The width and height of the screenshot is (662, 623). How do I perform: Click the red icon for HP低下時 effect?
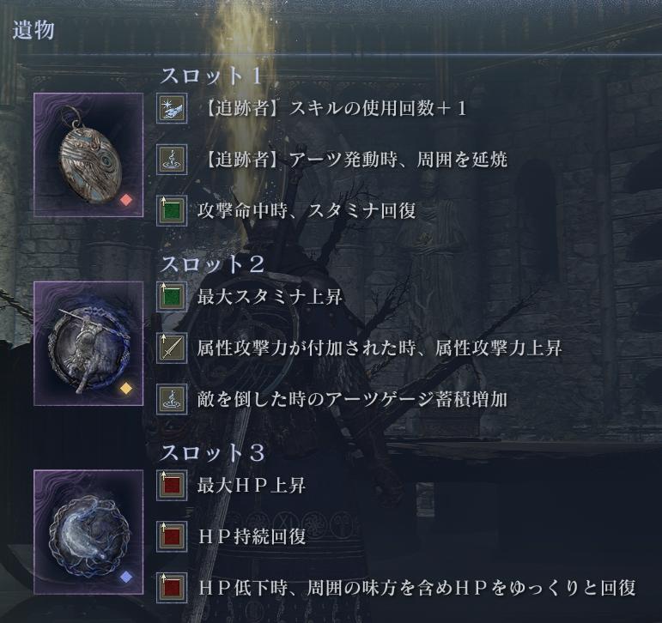[x=172, y=588]
